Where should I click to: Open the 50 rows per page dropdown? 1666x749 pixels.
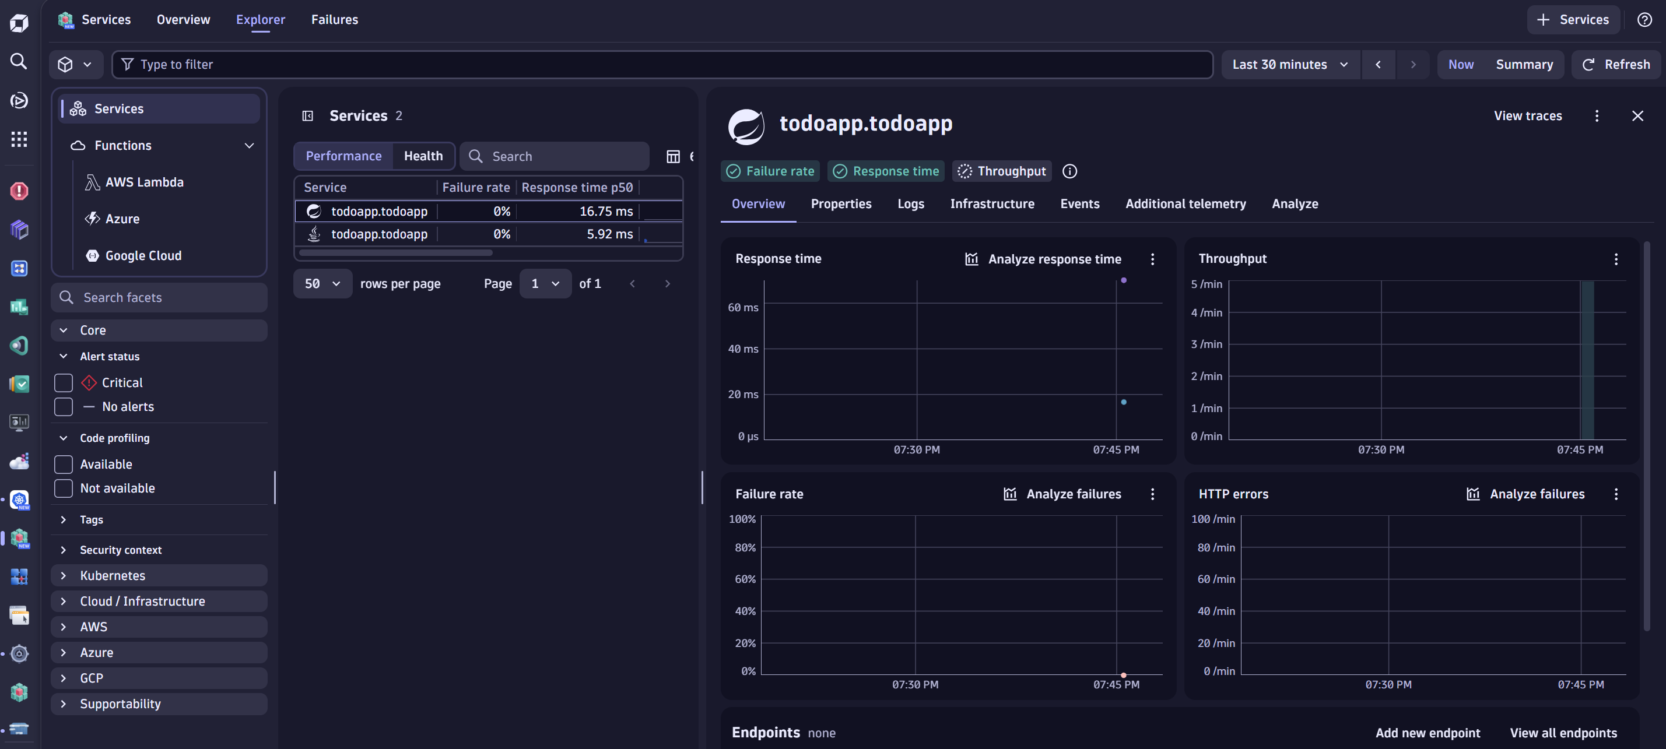(322, 284)
